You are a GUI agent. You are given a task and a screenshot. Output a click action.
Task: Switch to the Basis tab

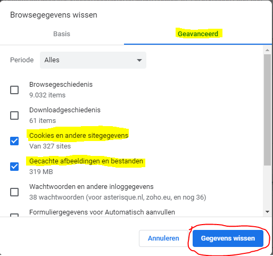pos(62,34)
